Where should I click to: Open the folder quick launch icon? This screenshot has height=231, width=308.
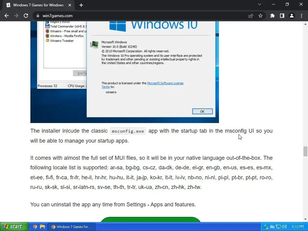pos(42,227)
